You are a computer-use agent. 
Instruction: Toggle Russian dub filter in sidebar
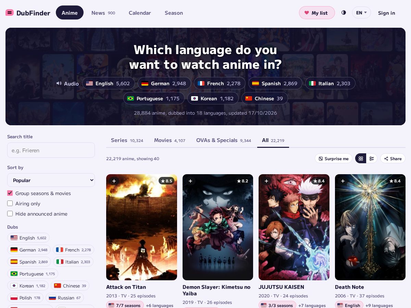point(65,298)
